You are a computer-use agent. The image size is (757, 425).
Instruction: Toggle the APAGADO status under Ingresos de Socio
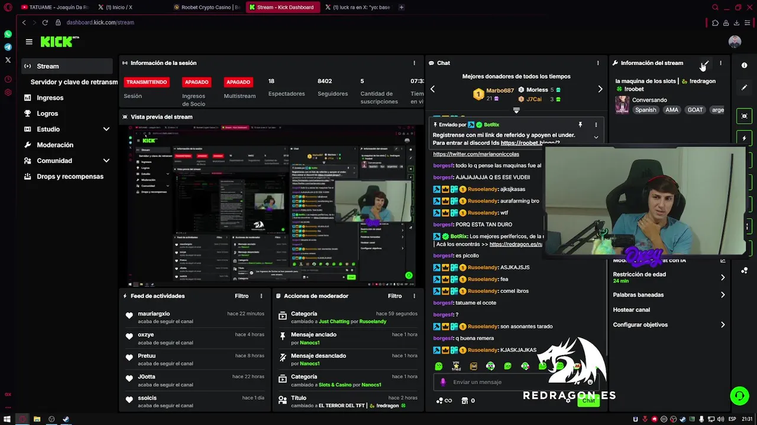tap(196, 82)
